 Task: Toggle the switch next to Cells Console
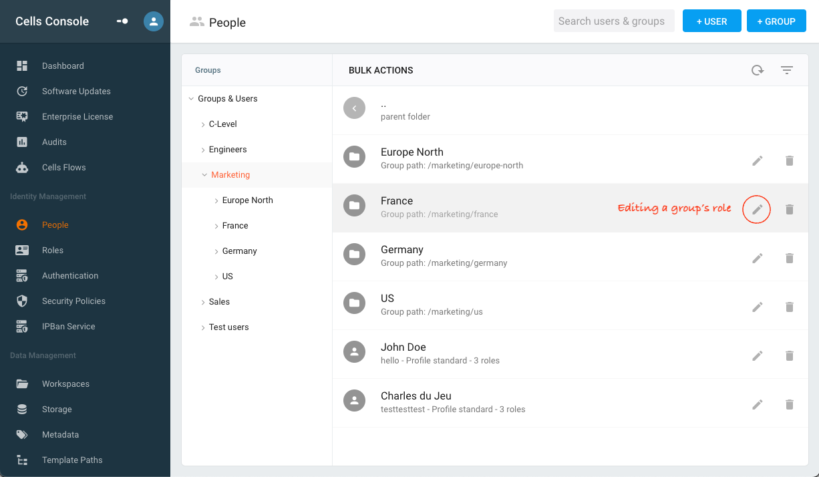122,21
